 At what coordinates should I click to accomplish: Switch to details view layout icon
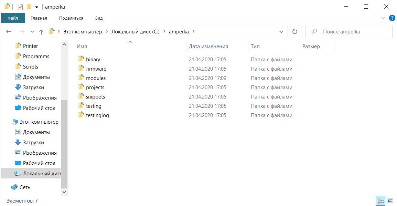[x=380, y=201]
